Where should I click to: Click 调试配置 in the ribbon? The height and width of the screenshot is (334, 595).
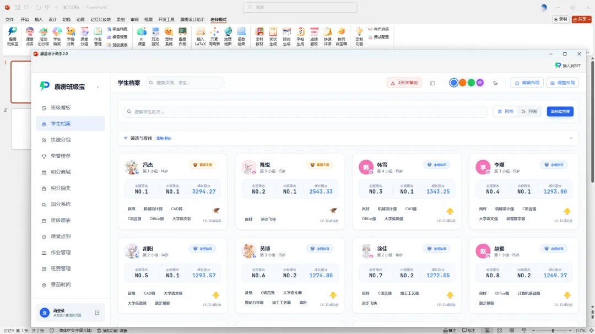tap(378, 37)
